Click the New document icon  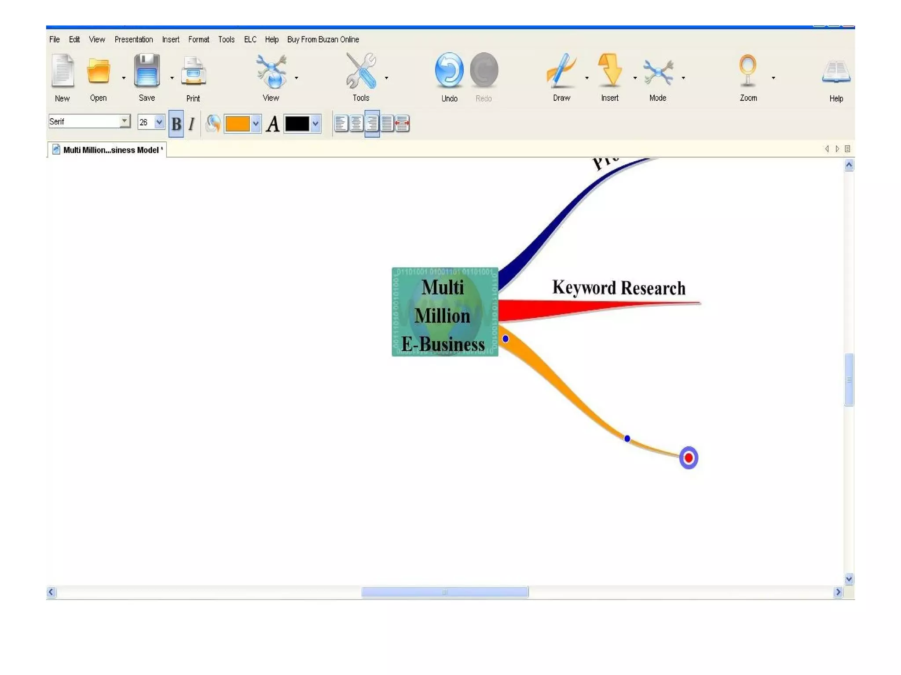point(62,71)
